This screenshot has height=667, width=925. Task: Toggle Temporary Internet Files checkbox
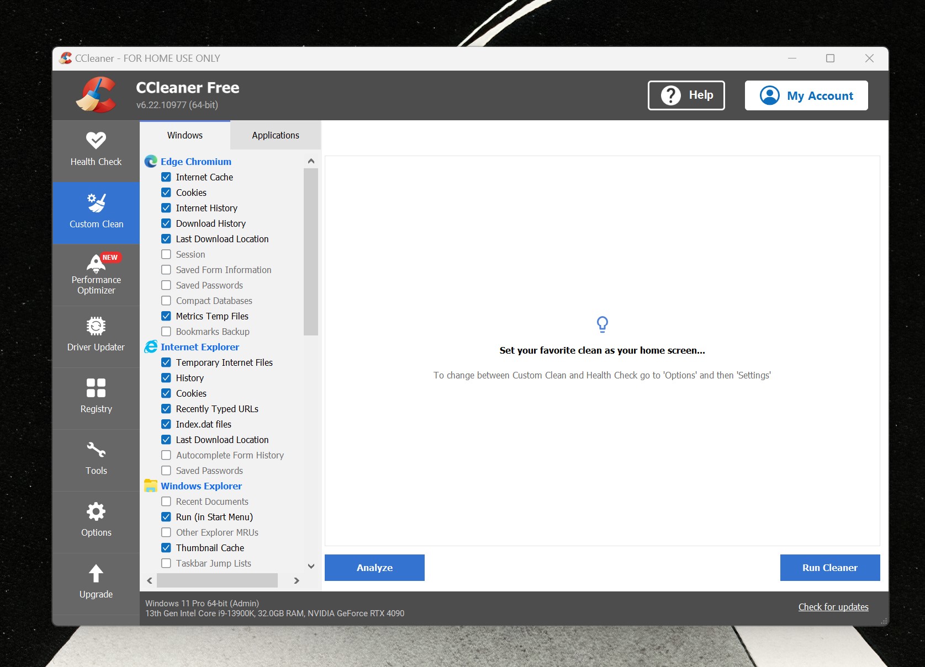click(x=166, y=362)
